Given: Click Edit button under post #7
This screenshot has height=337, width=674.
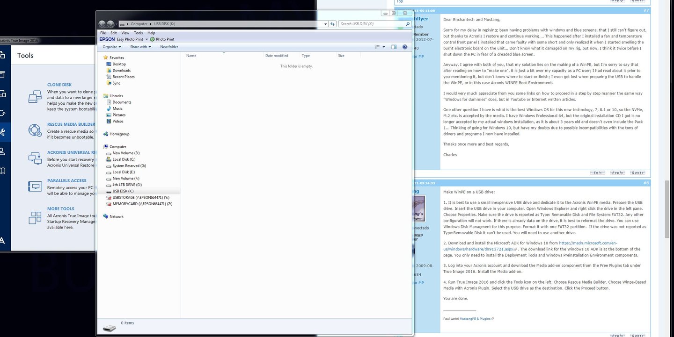Looking at the screenshot, I should 597,172.
